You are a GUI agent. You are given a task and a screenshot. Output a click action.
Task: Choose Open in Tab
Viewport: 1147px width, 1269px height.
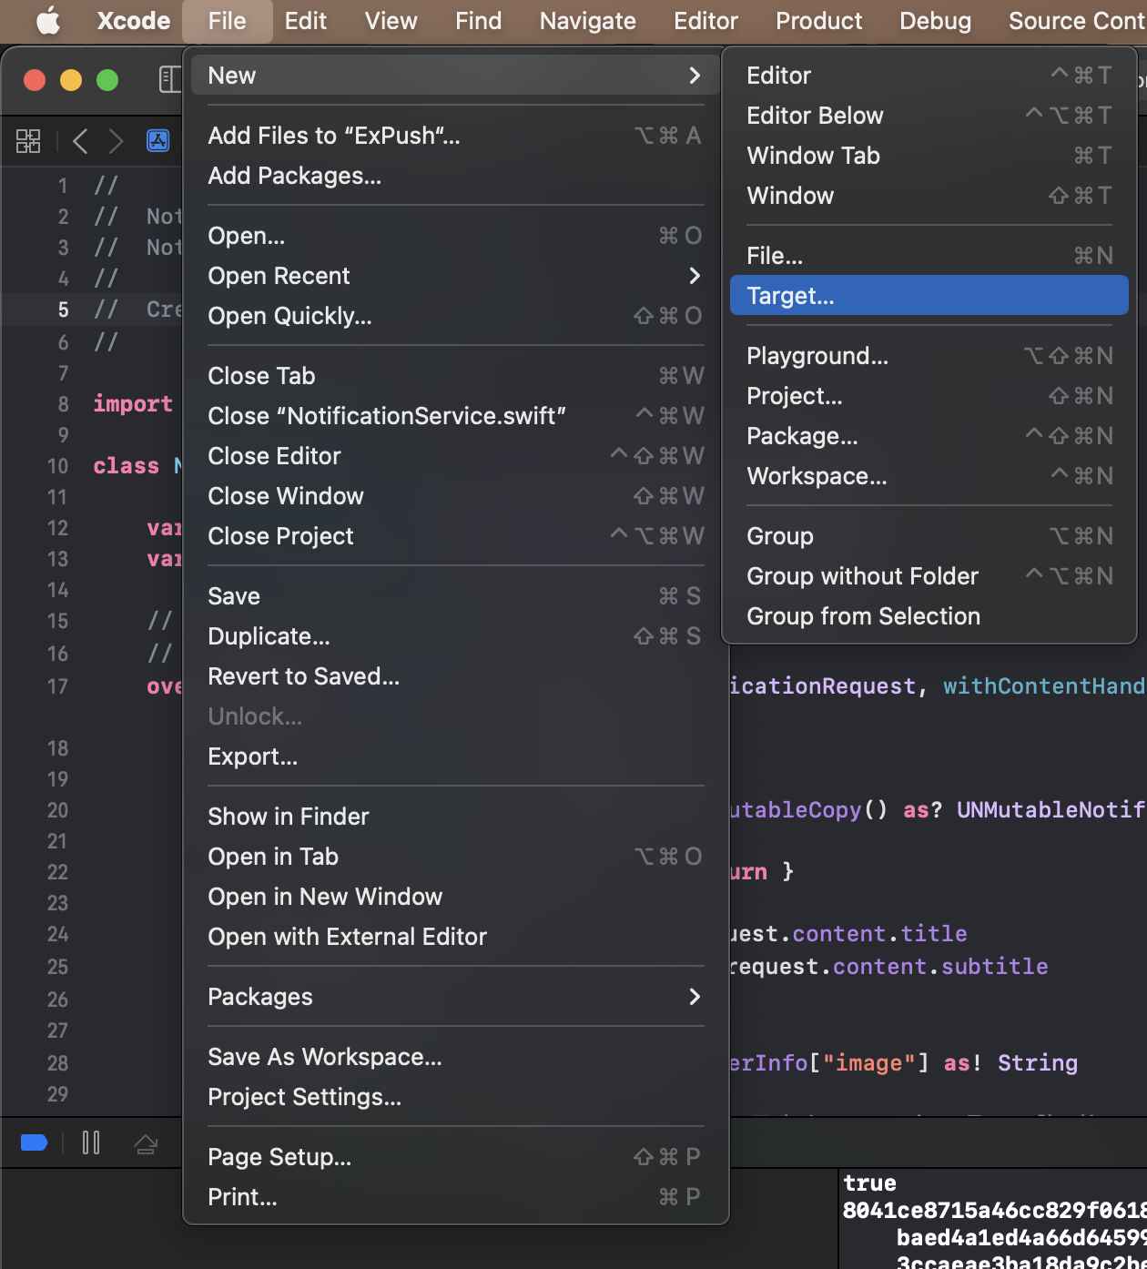pos(456,857)
